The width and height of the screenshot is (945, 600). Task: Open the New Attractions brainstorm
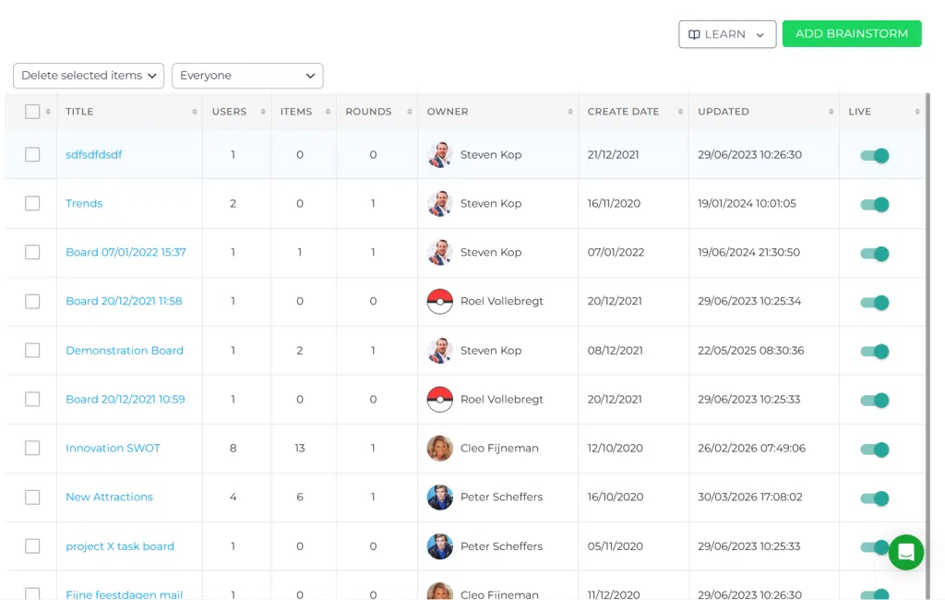[109, 497]
